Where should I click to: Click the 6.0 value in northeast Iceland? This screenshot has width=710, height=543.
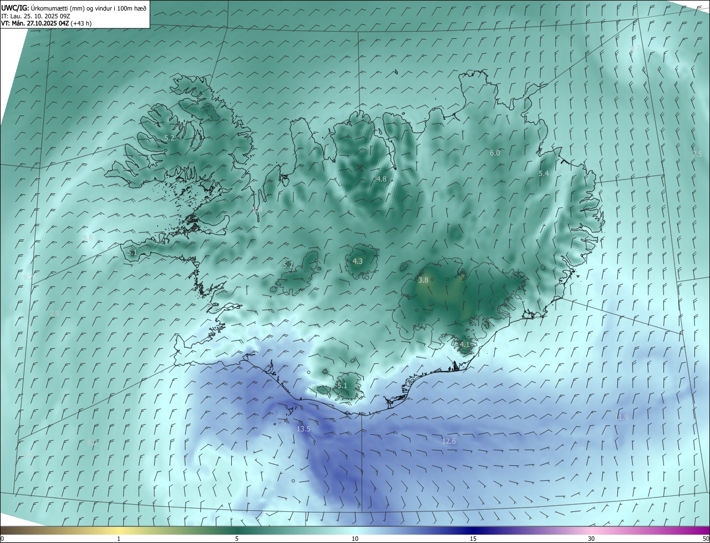(495, 153)
